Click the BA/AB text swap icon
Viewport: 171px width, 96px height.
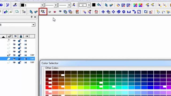coord(96,12)
